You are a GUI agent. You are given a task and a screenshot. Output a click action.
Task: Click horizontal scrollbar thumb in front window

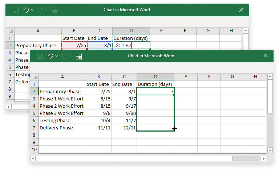point(134,158)
